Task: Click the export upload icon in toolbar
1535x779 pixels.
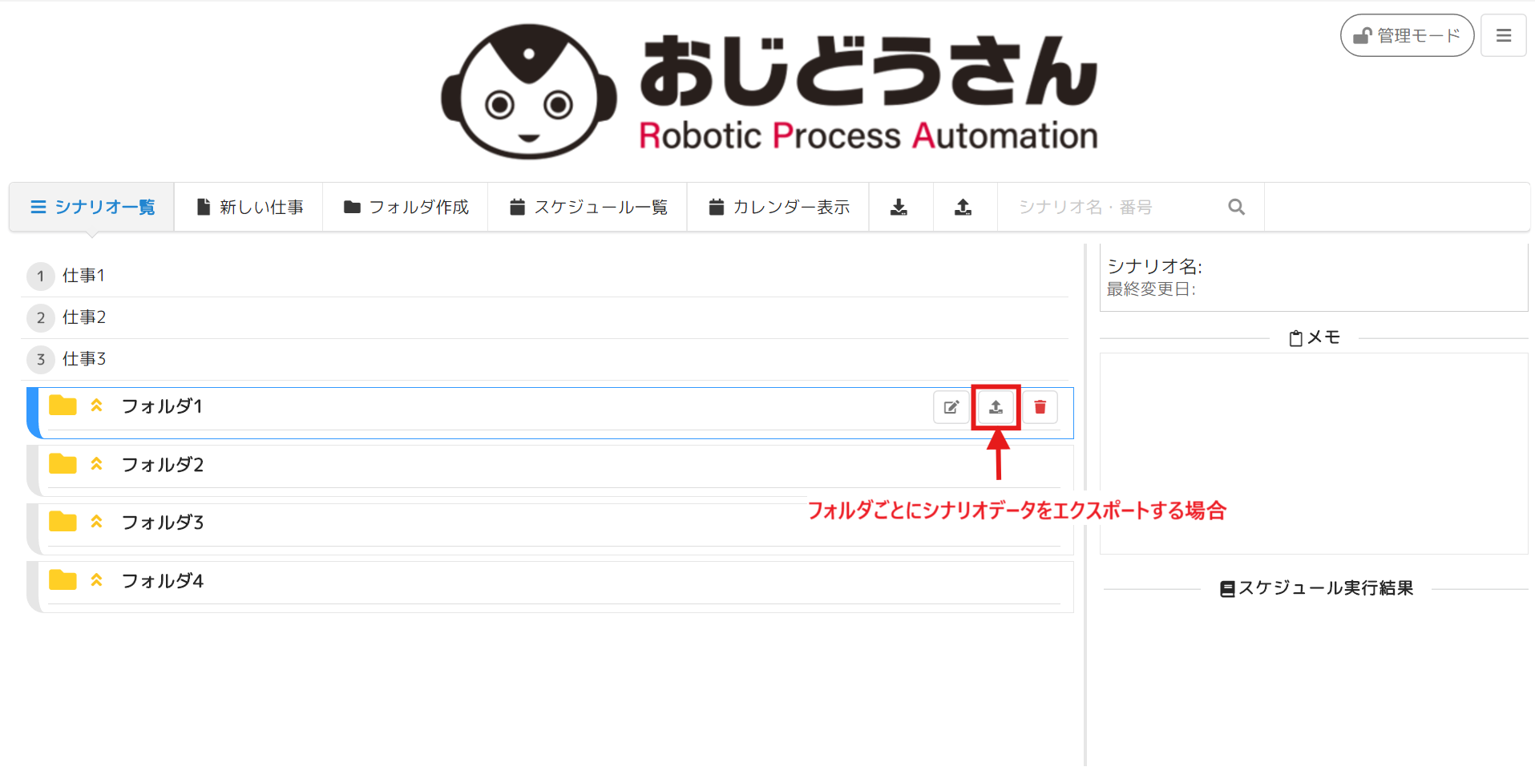Action: (963, 207)
